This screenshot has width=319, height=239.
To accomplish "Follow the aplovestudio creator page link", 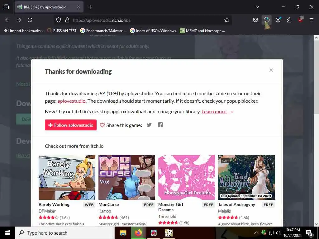I will pos(71,101).
